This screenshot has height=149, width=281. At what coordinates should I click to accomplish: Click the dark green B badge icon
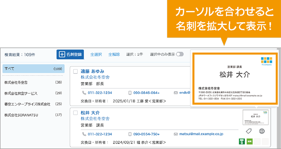pos(242,142)
